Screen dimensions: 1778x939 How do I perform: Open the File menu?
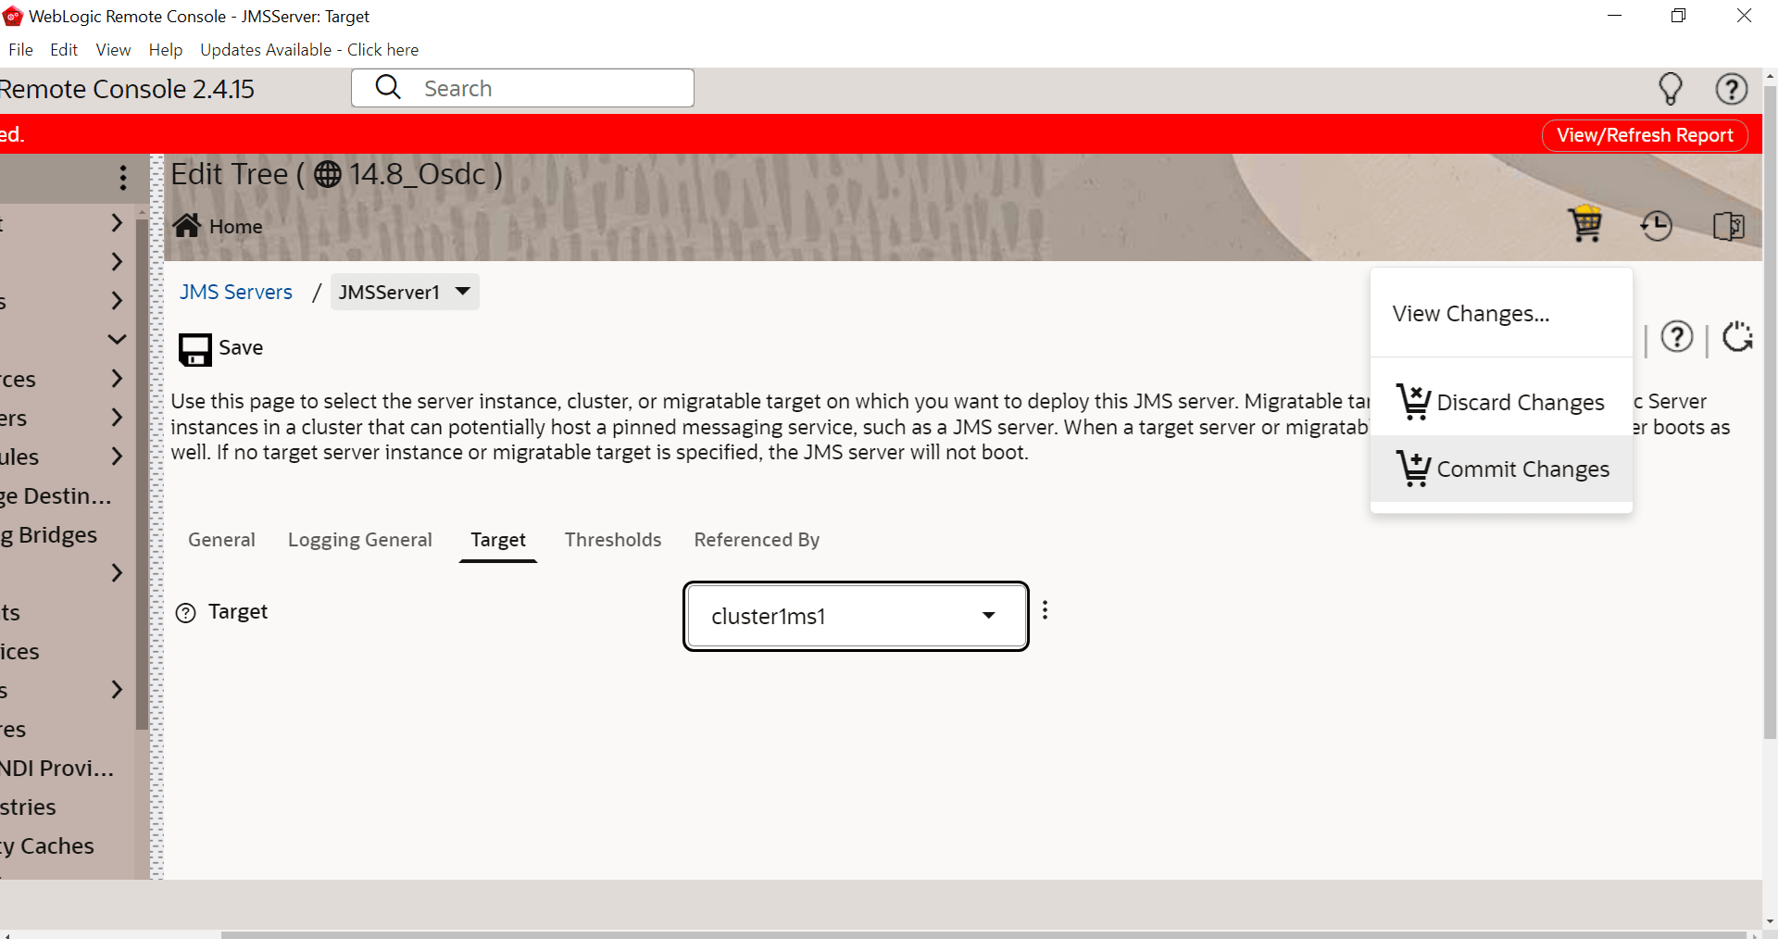pos(20,50)
